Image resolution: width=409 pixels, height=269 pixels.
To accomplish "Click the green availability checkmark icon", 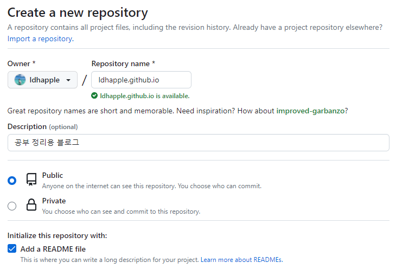I will pos(94,96).
